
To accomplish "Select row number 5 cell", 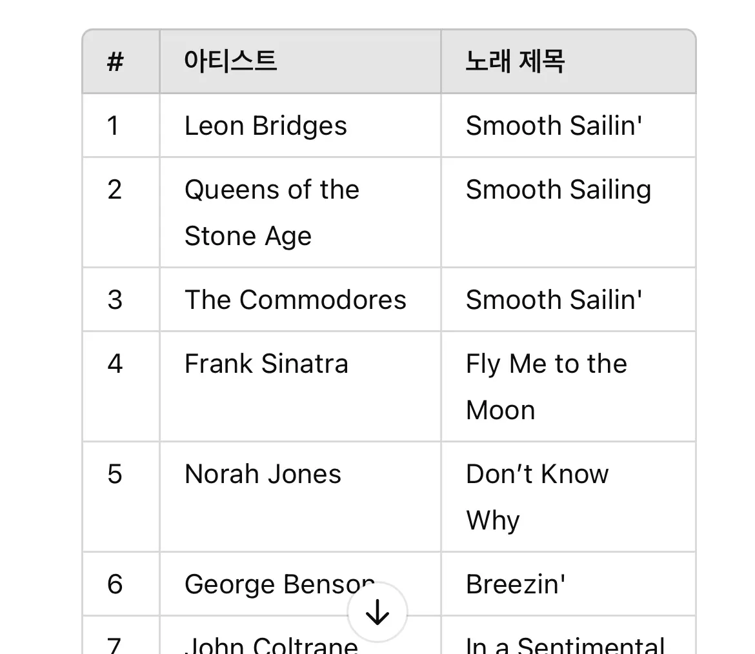I will [x=115, y=475].
